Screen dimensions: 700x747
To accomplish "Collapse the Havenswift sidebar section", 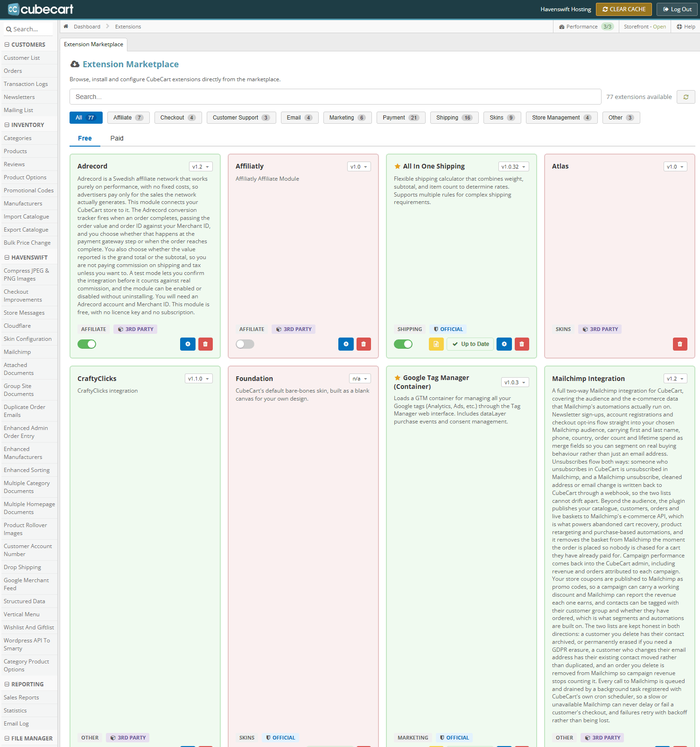I will pyautogui.click(x=7, y=258).
